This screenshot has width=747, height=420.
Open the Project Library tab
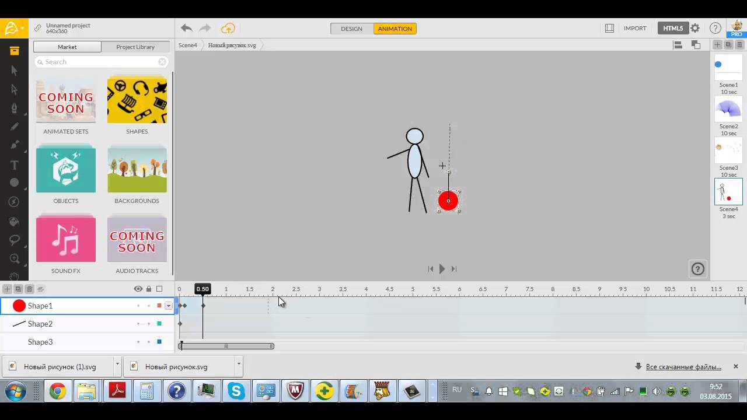pyautogui.click(x=135, y=47)
